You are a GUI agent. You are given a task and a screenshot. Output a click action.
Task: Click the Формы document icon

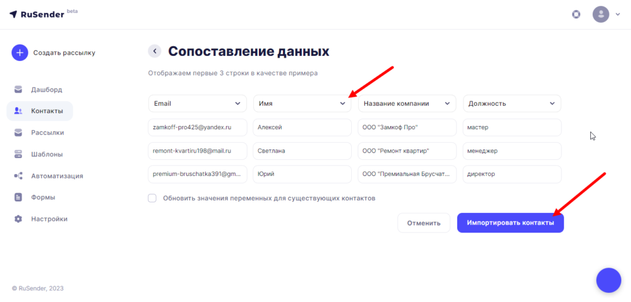18,197
